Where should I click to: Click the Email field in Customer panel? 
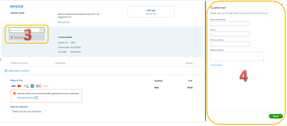pyautogui.click(x=230, y=34)
